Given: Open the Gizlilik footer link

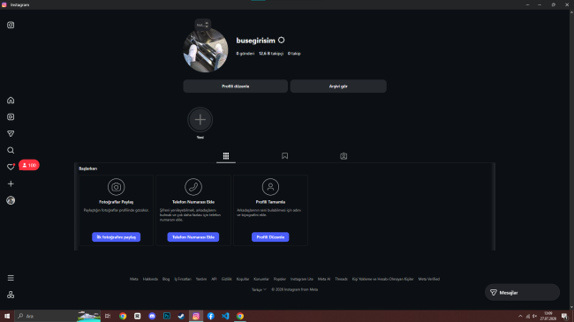Looking at the screenshot, I should [227, 279].
